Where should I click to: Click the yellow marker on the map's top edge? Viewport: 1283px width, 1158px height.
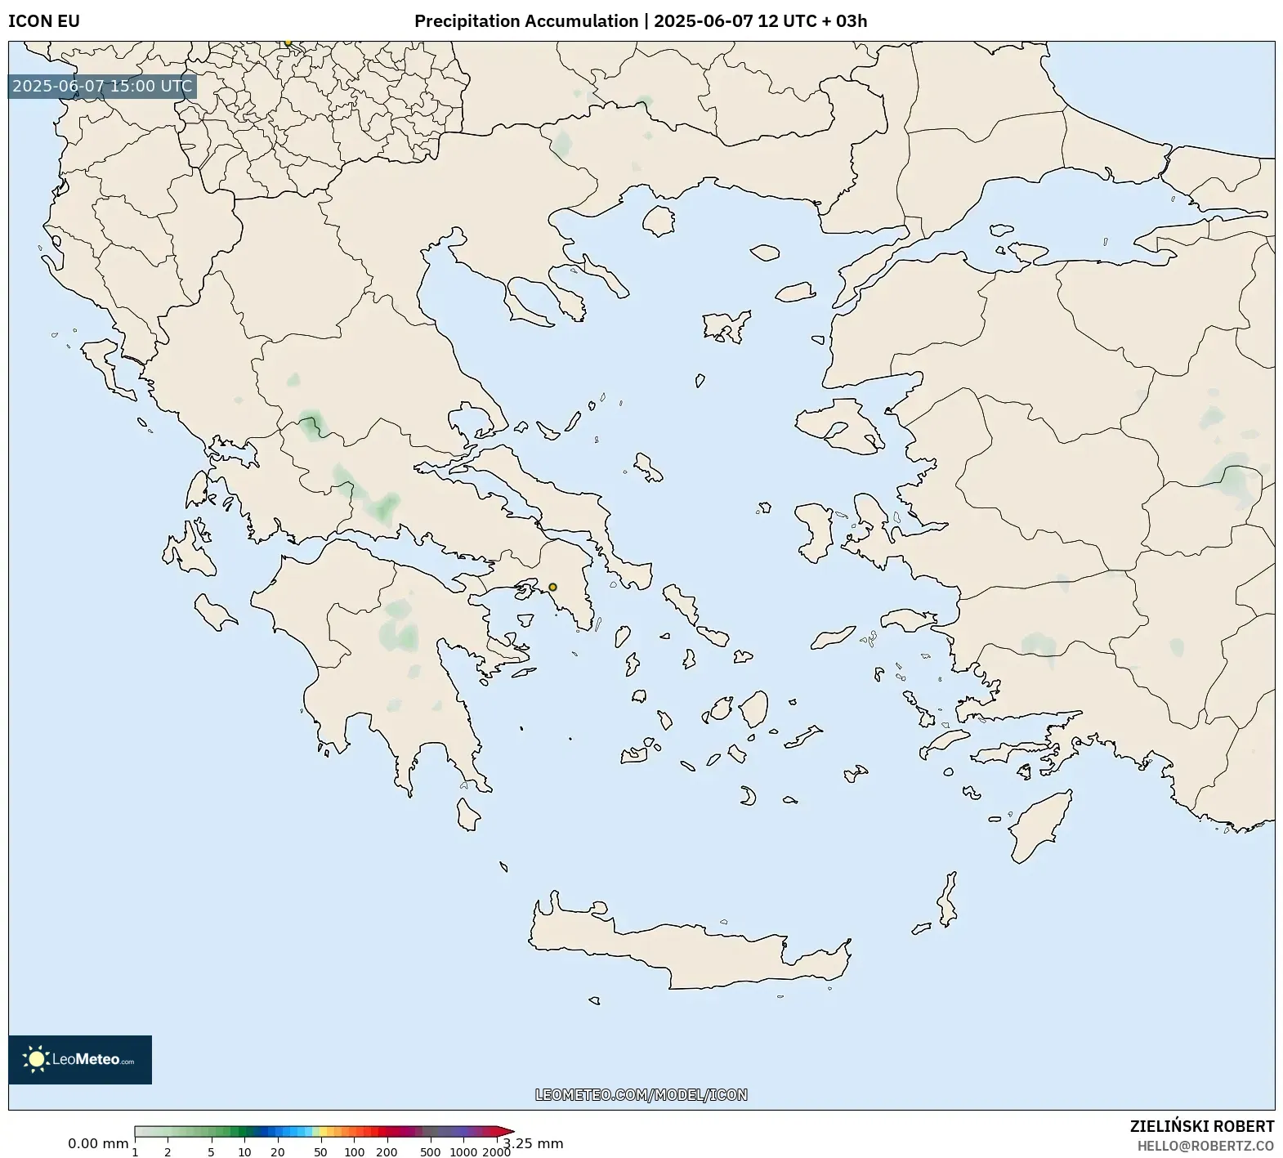(x=288, y=42)
